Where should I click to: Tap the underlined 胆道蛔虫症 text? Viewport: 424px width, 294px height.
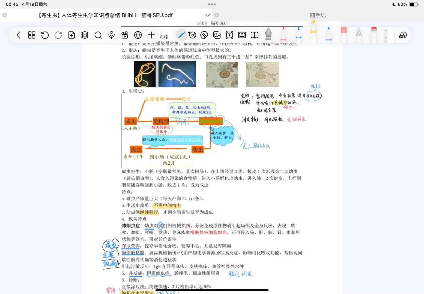coord(158,273)
